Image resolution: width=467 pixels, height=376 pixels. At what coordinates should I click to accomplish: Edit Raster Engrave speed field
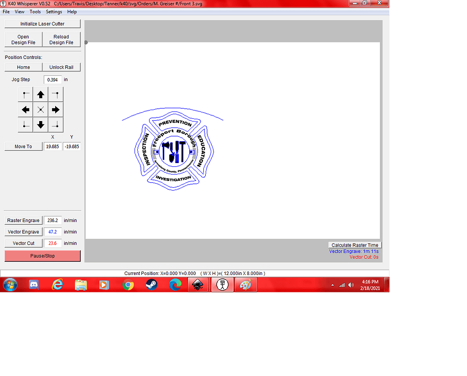[x=52, y=220]
